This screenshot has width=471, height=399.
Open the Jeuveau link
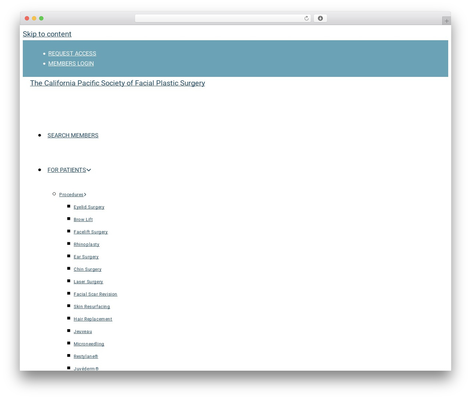[x=83, y=332]
